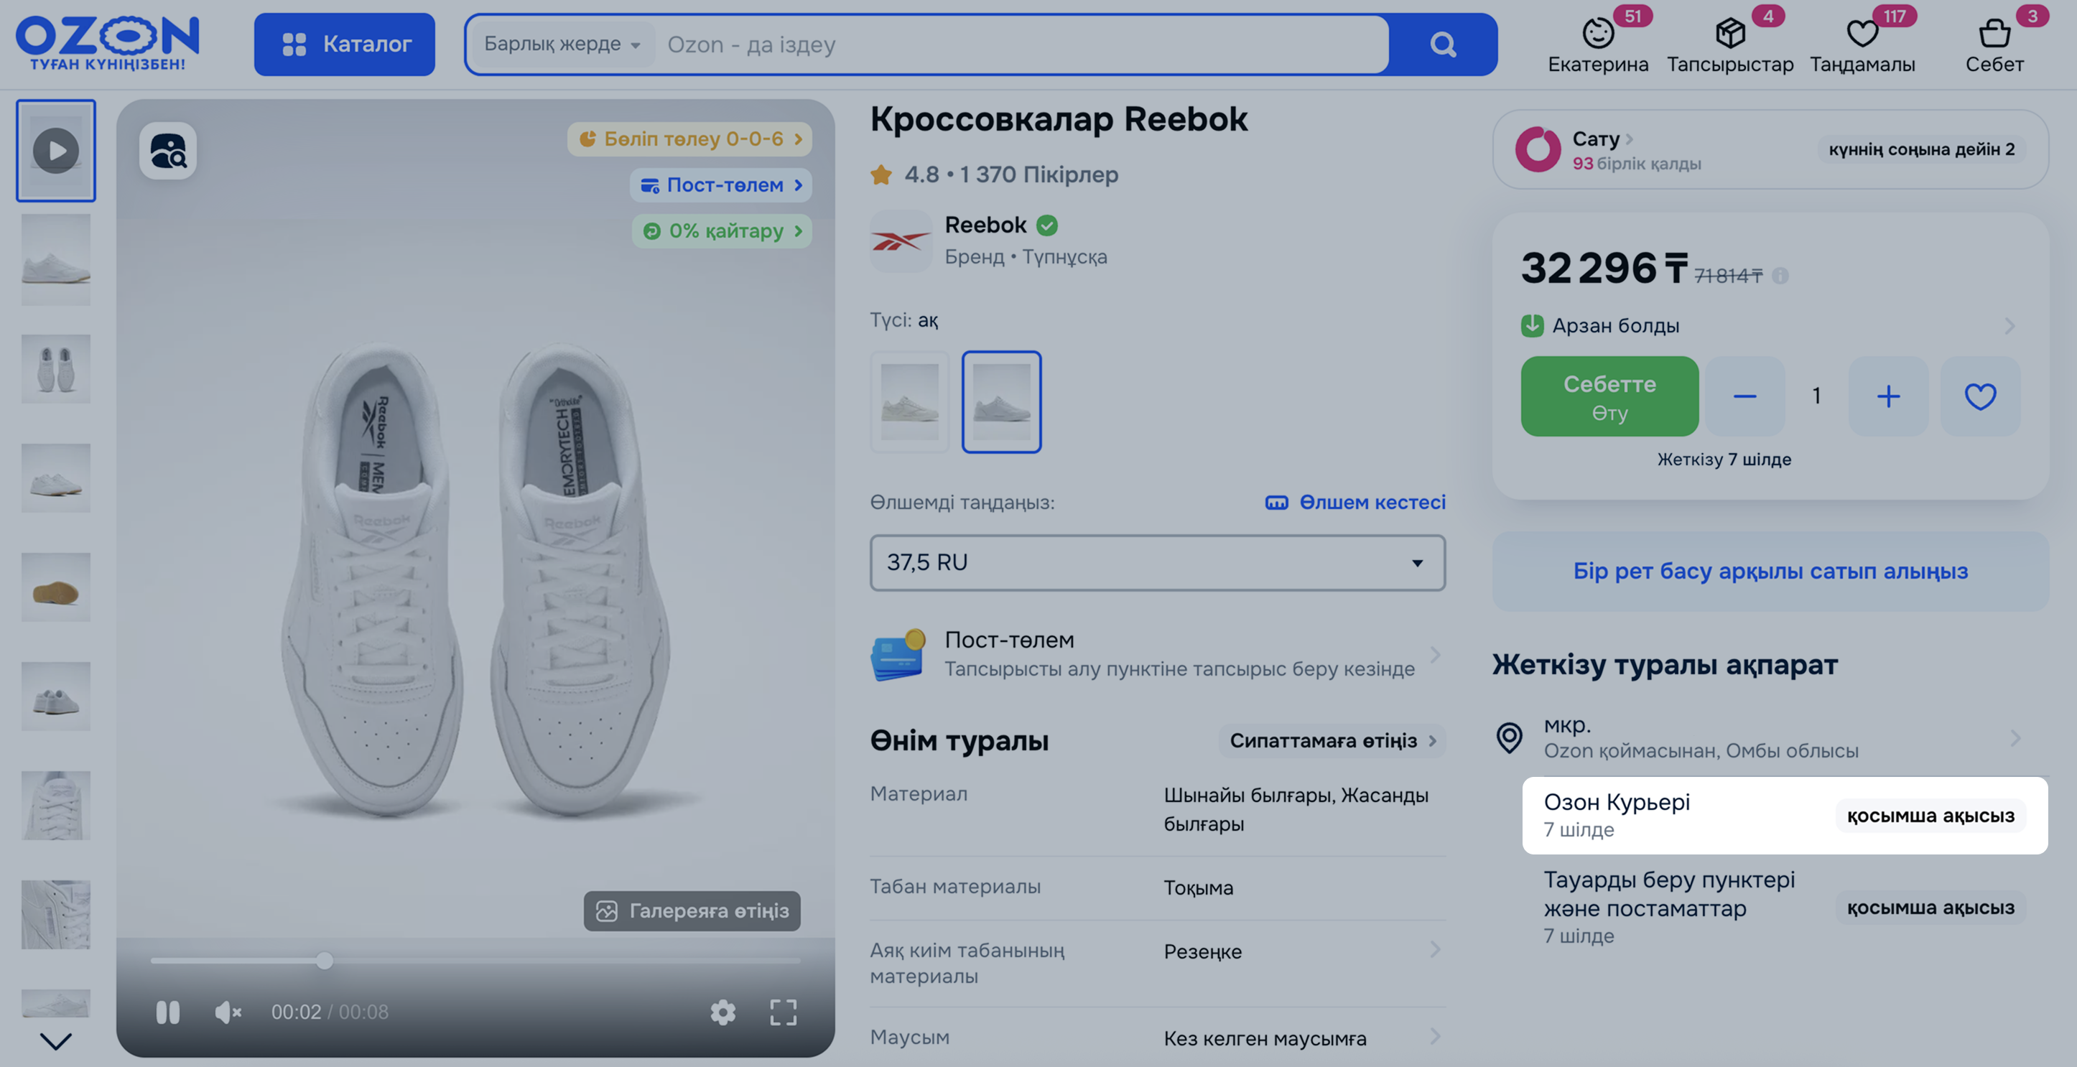Expand the Маусым row chevron
Image resolution: width=2077 pixels, height=1067 pixels.
pyautogui.click(x=1434, y=1036)
